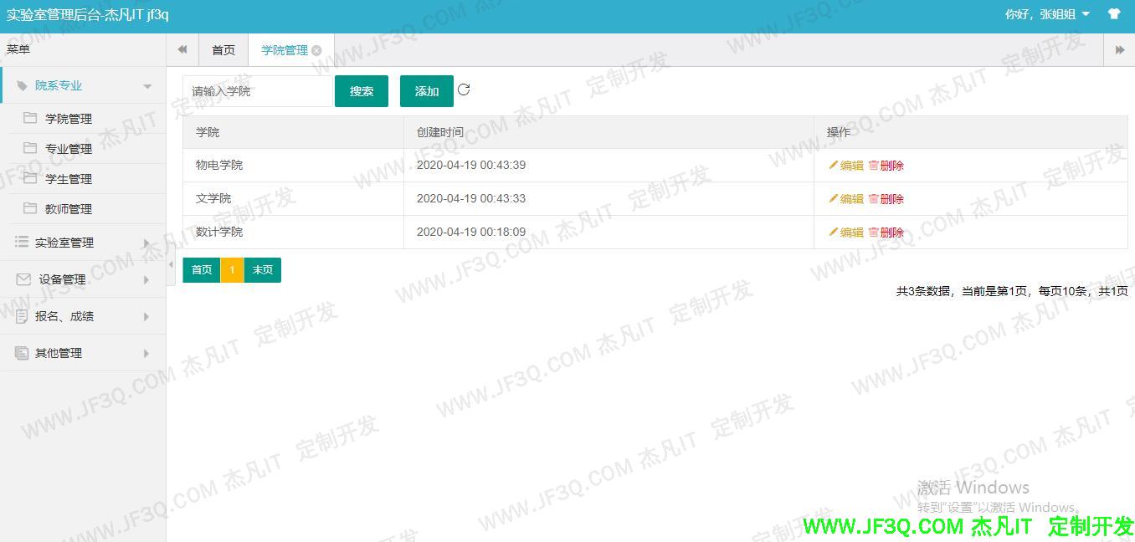Click the 请输入学院 search input field

point(257,91)
